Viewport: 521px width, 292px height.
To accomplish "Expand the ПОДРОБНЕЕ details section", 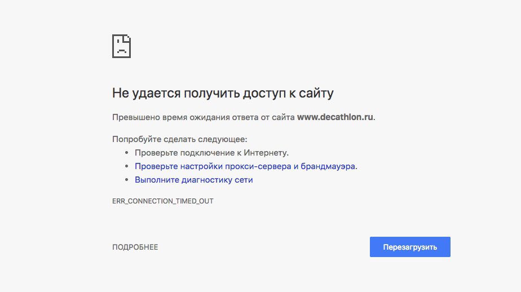I will pos(135,247).
